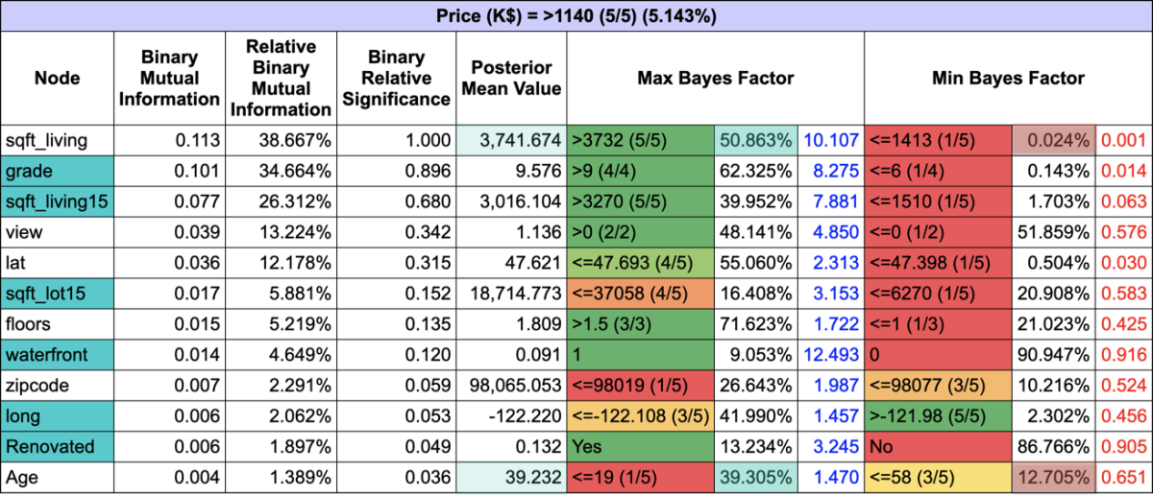This screenshot has width=1153, height=496.
Task: Select the Renovated Yes state cell
Action: pos(640,446)
